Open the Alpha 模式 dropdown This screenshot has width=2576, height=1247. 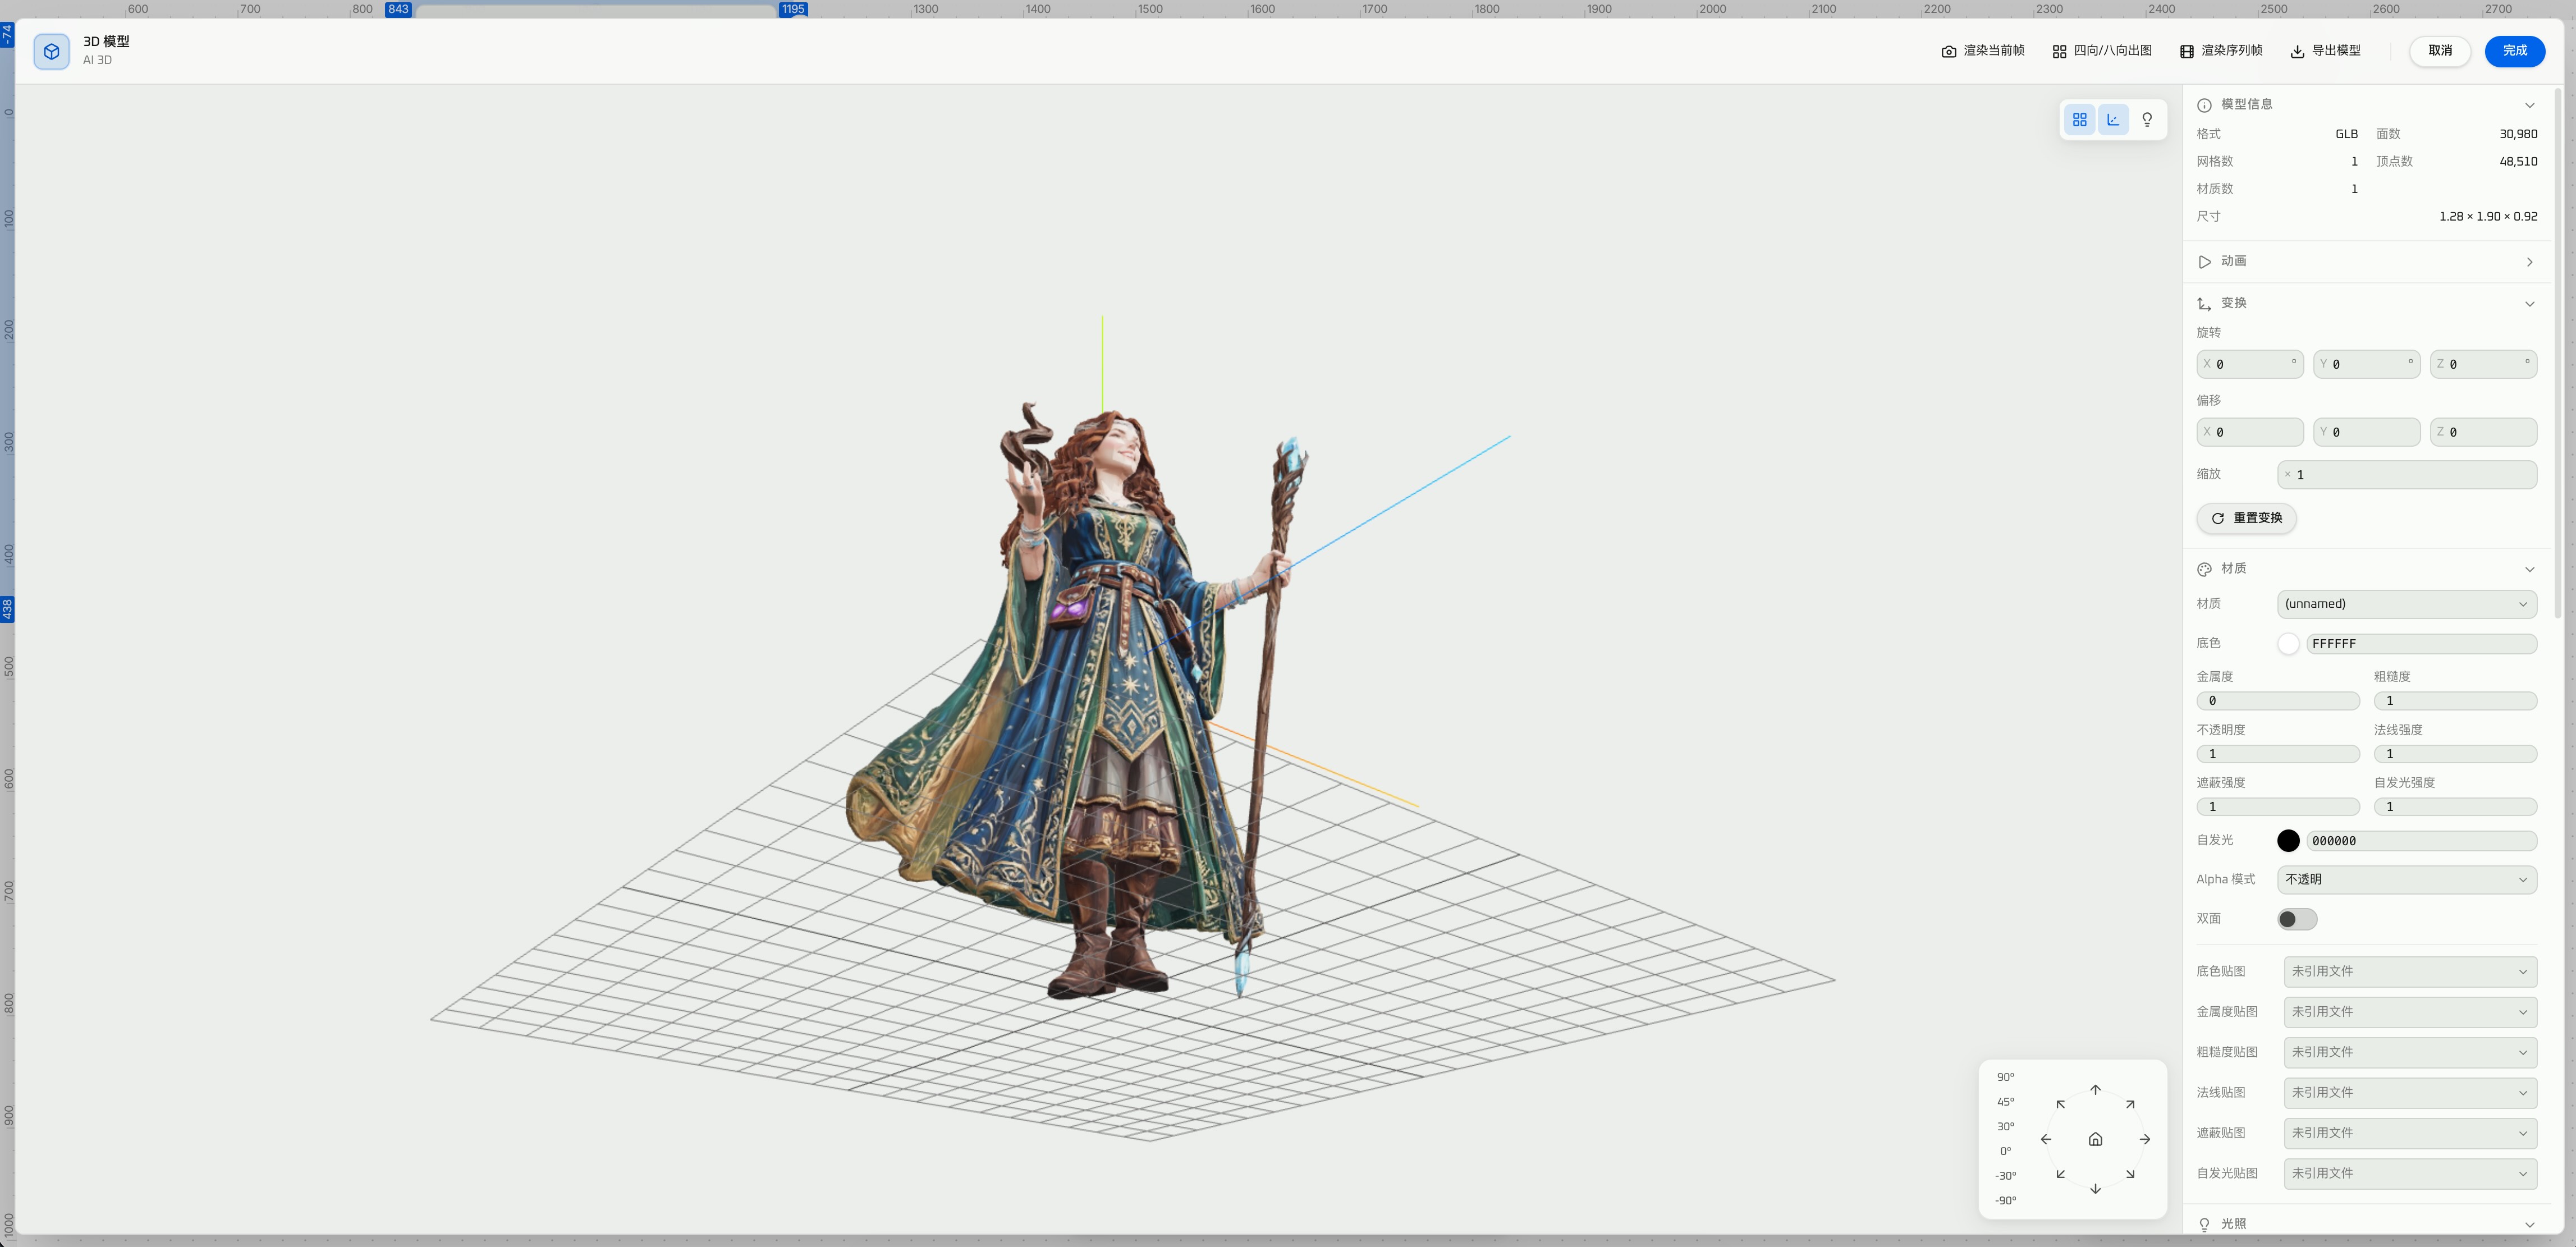tap(2406, 880)
